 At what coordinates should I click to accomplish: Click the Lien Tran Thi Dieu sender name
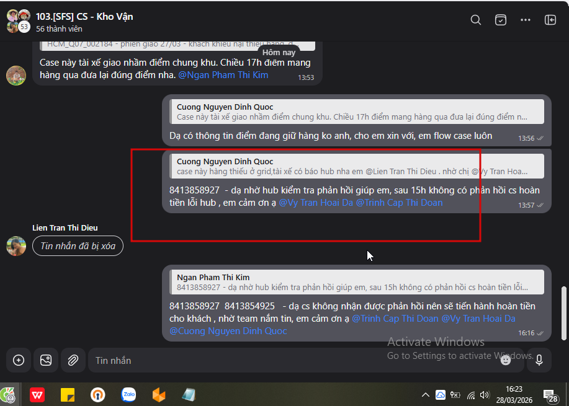pos(65,227)
